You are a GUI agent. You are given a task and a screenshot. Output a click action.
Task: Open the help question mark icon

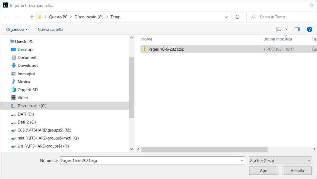coord(309,29)
